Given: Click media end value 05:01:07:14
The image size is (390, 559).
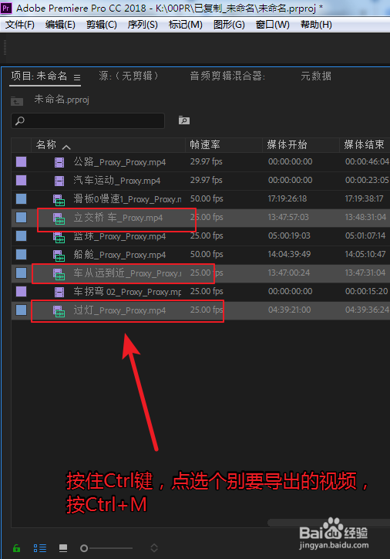Looking at the screenshot, I should coord(365,235).
